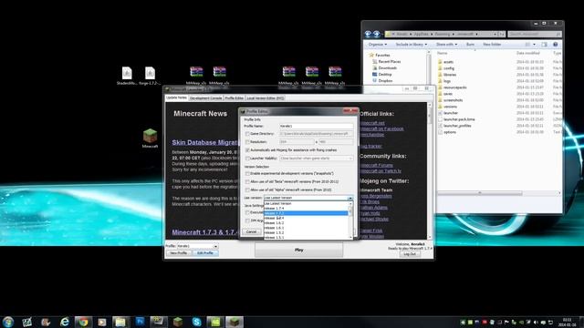Open Skype from the taskbar
The height and width of the screenshot is (328, 584).
(197, 322)
